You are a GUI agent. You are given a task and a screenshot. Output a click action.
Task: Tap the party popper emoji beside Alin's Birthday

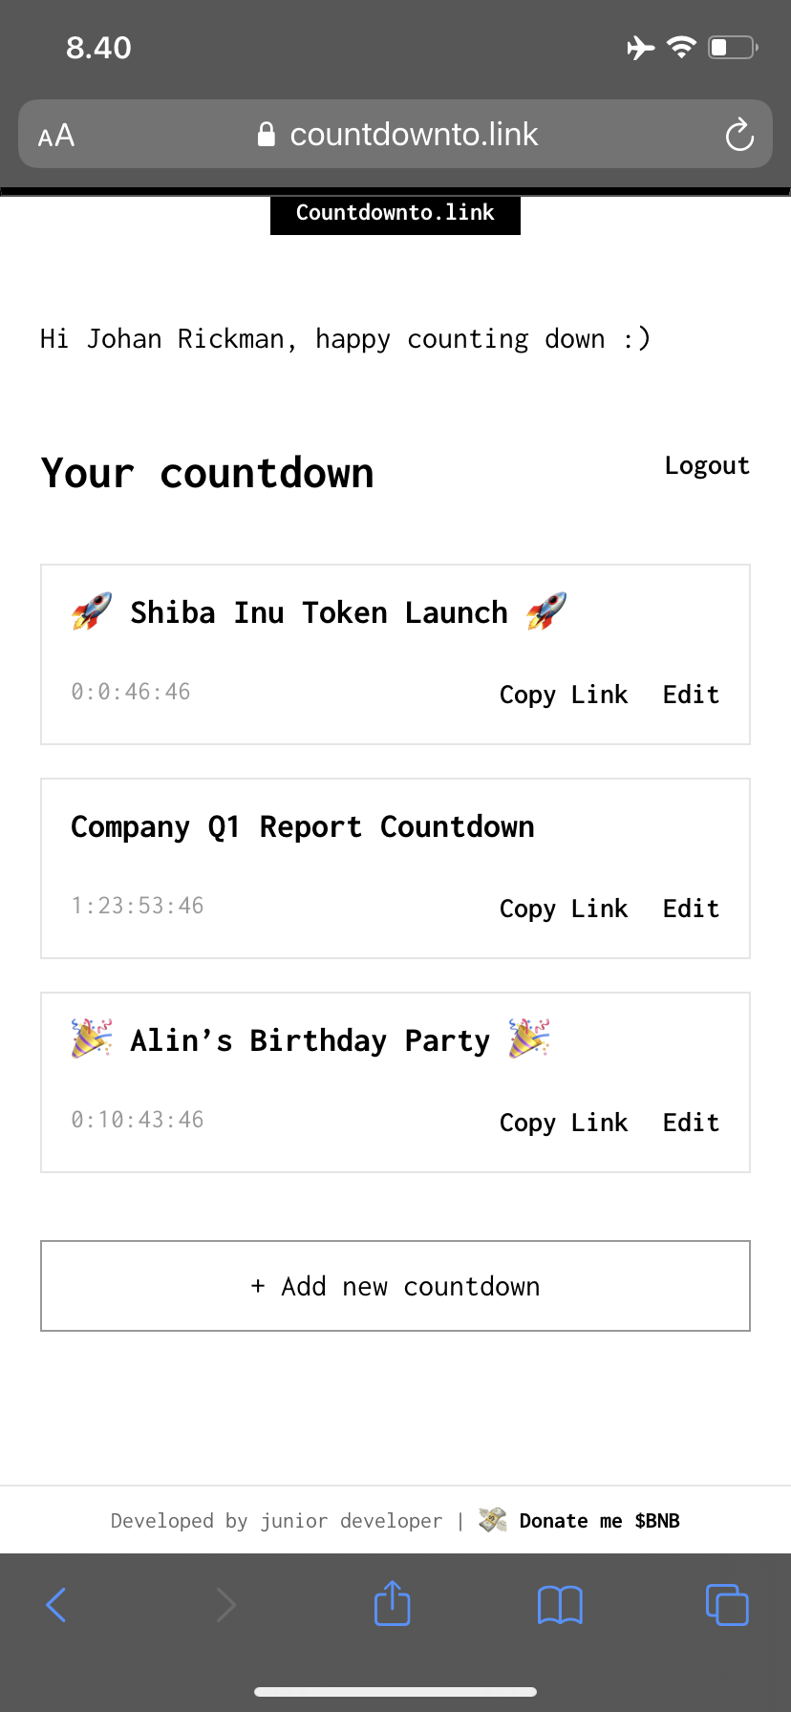pyautogui.click(x=91, y=1039)
